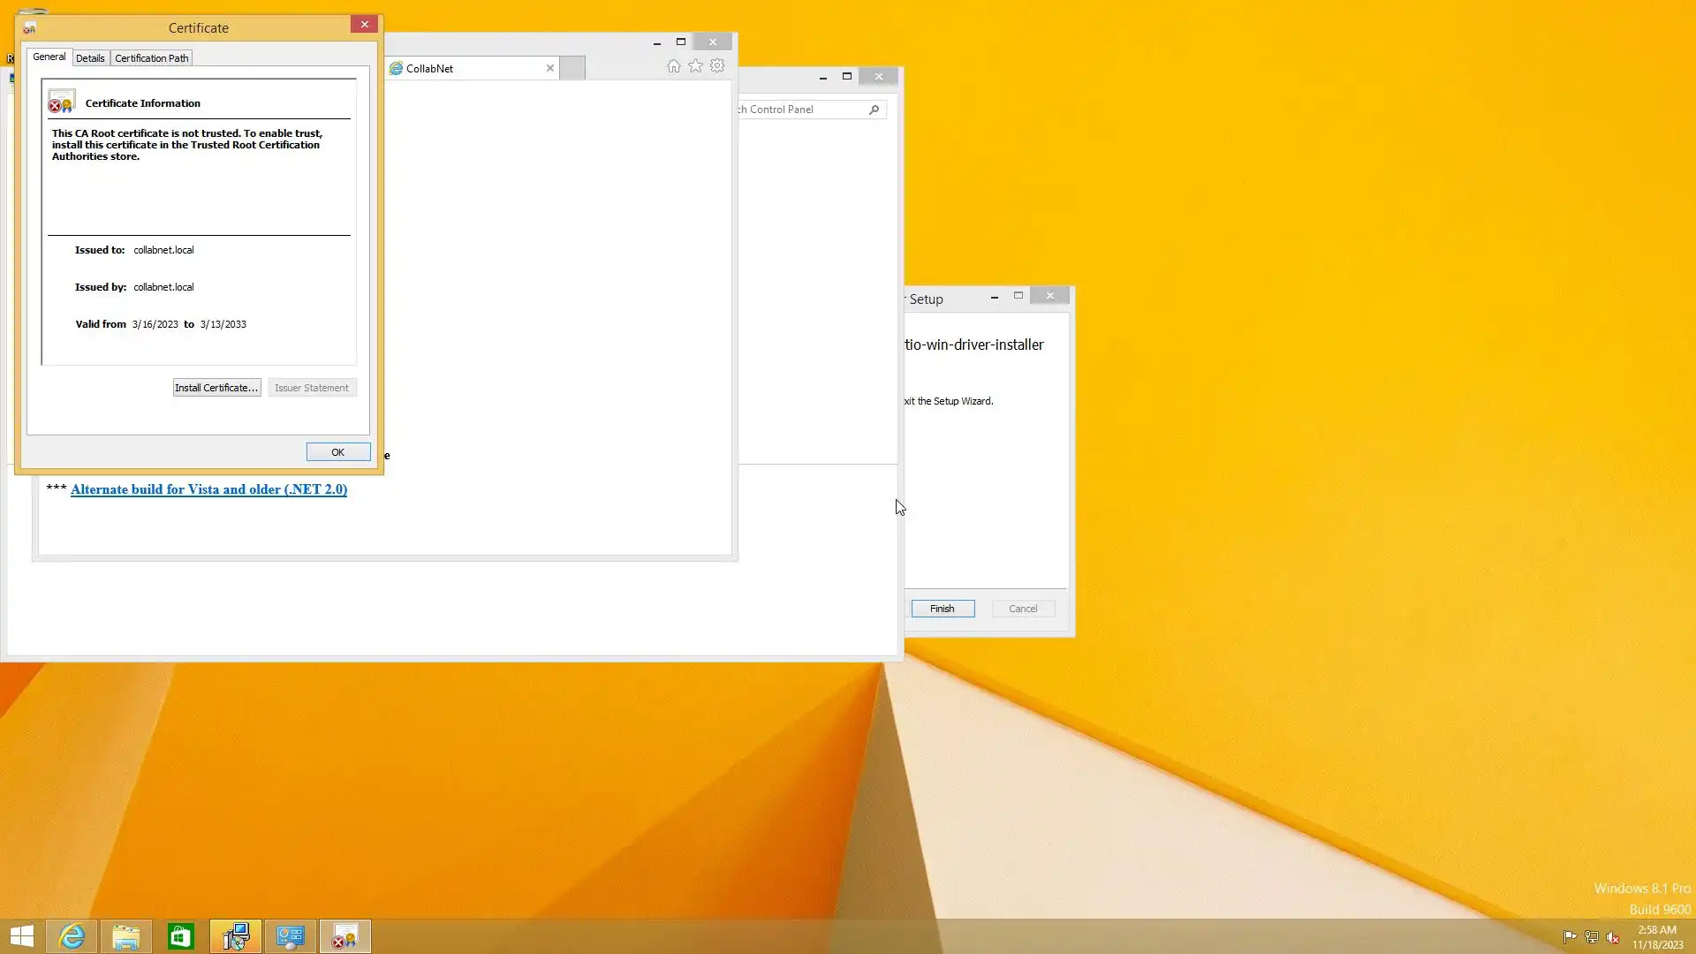Open the Action Center flag icon
The image size is (1696, 954).
pyautogui.click(x=1570, y=937)
